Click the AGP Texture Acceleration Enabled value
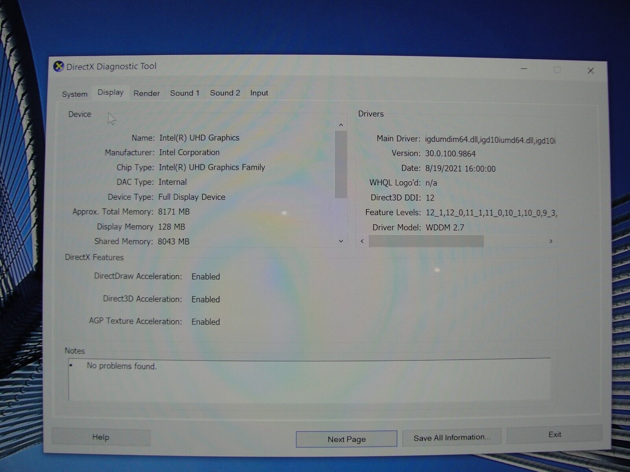Viewport: 630px width, 472px height. pos(206,322)
